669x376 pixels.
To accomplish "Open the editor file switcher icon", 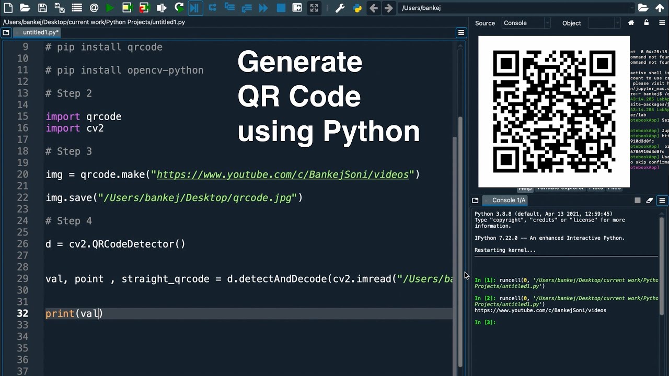I will (6, 32).
